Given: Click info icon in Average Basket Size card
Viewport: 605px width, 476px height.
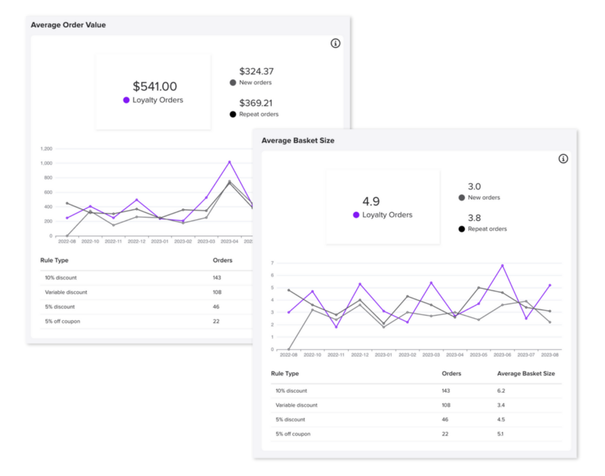Looking at the screenshot, I should pyautogui.click(x=563, y=158).
